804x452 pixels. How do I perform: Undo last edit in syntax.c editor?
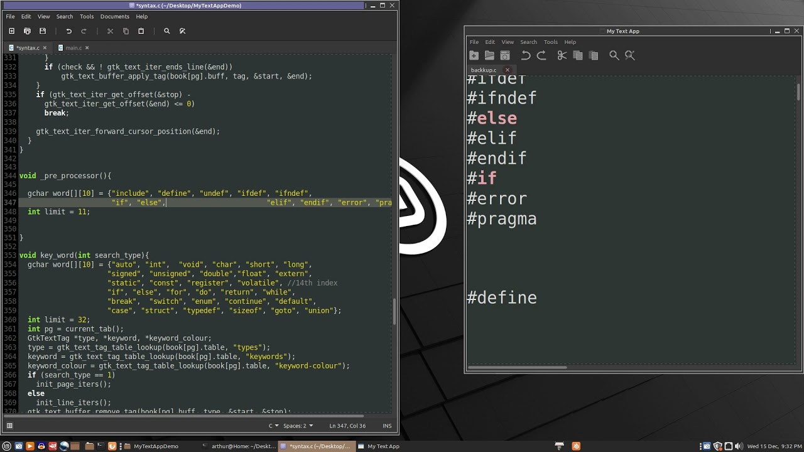[68, 31]
